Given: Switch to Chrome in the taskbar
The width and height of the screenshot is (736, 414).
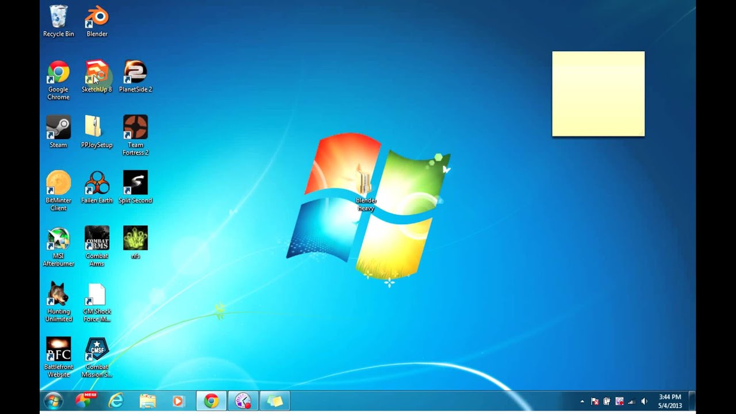Looking at the screenshot, I should (211, 401).
